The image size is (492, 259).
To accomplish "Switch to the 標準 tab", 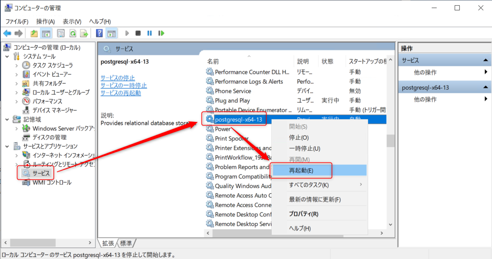I will (x=126, y=243).
